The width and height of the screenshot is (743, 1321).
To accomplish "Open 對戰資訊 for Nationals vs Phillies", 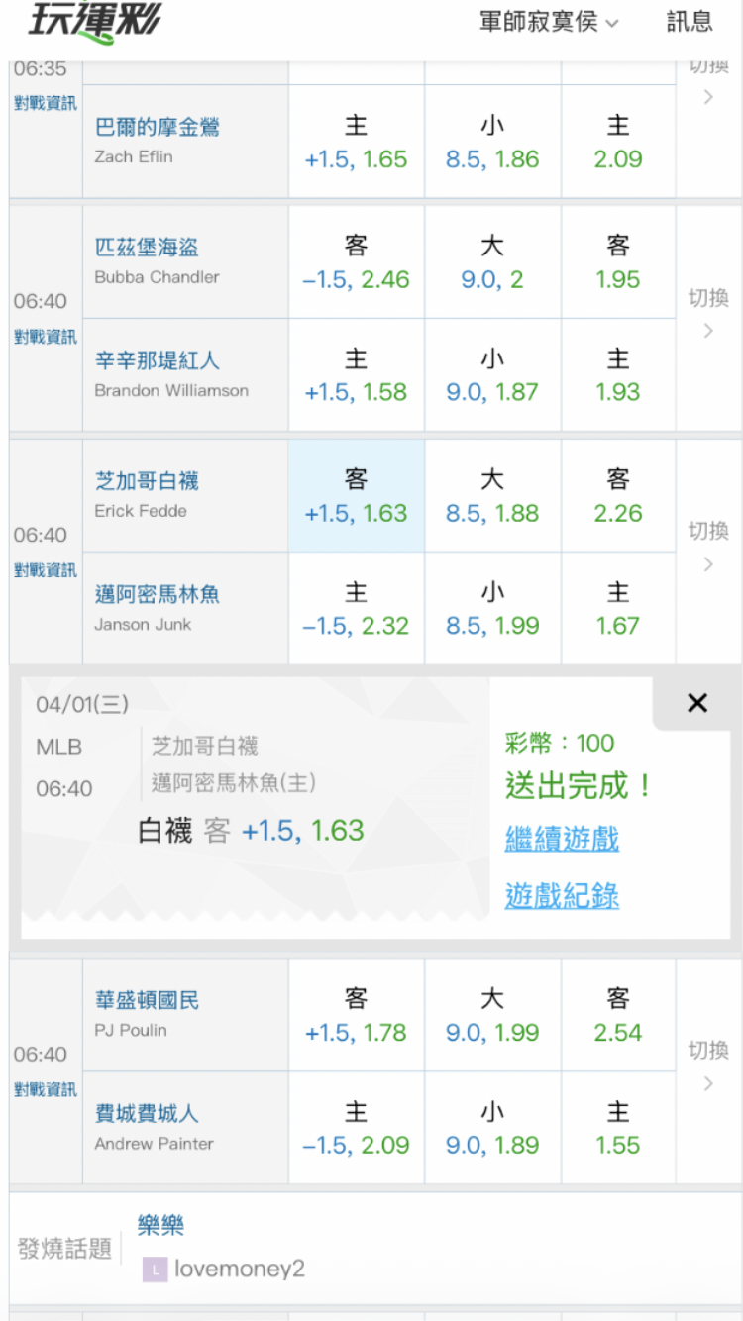I will 46,1089.
